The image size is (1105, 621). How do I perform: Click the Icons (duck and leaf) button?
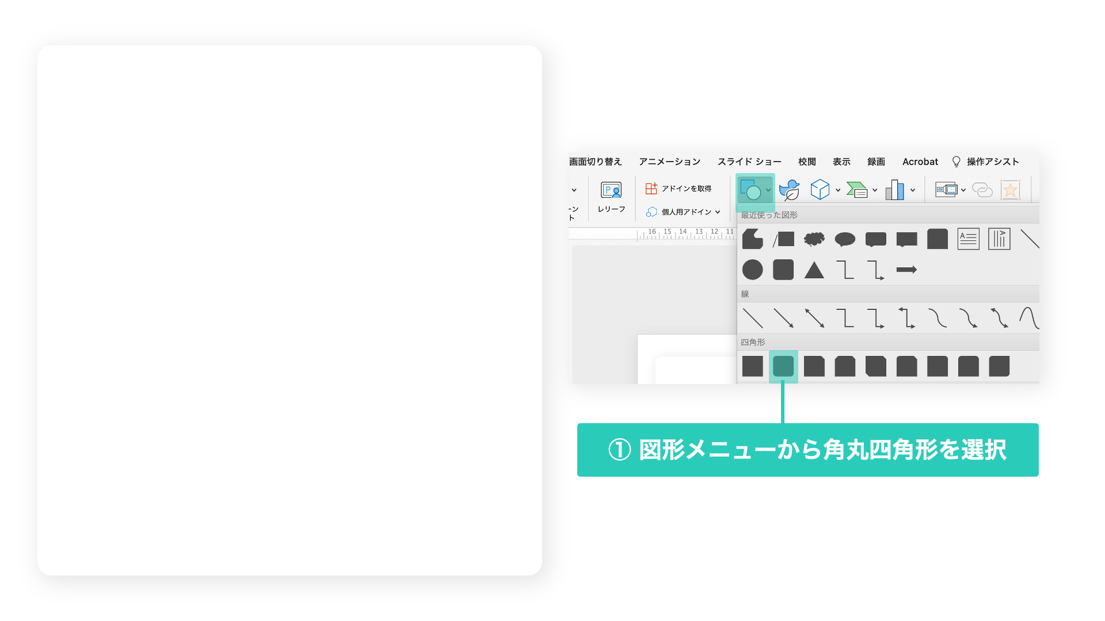[x=790, y=190]
